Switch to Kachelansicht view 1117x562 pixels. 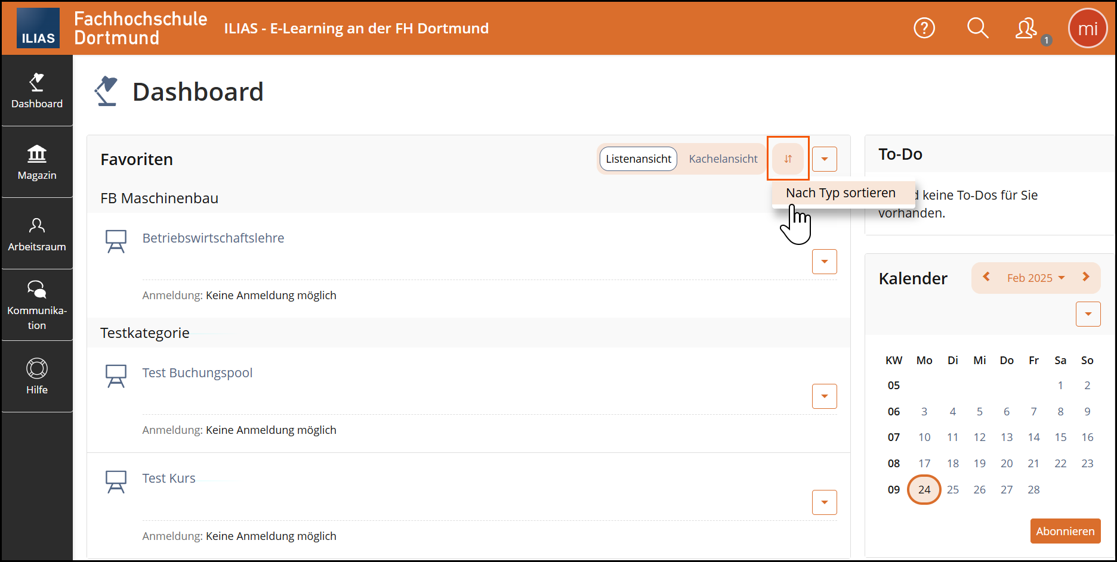tap(723, 159)
